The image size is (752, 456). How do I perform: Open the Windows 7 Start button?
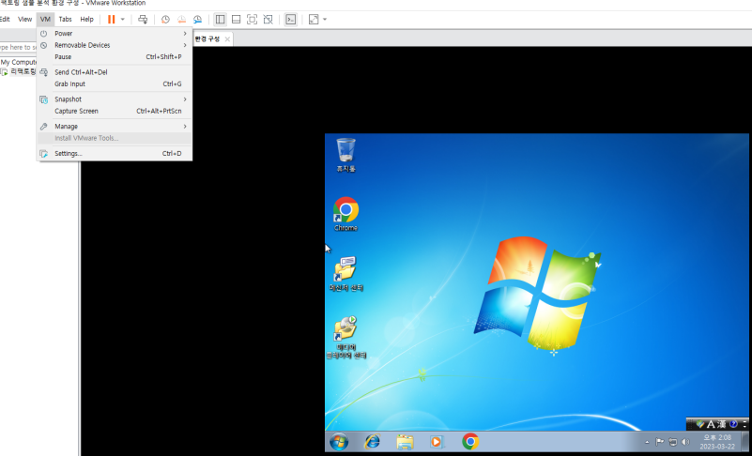click(339, 442)
